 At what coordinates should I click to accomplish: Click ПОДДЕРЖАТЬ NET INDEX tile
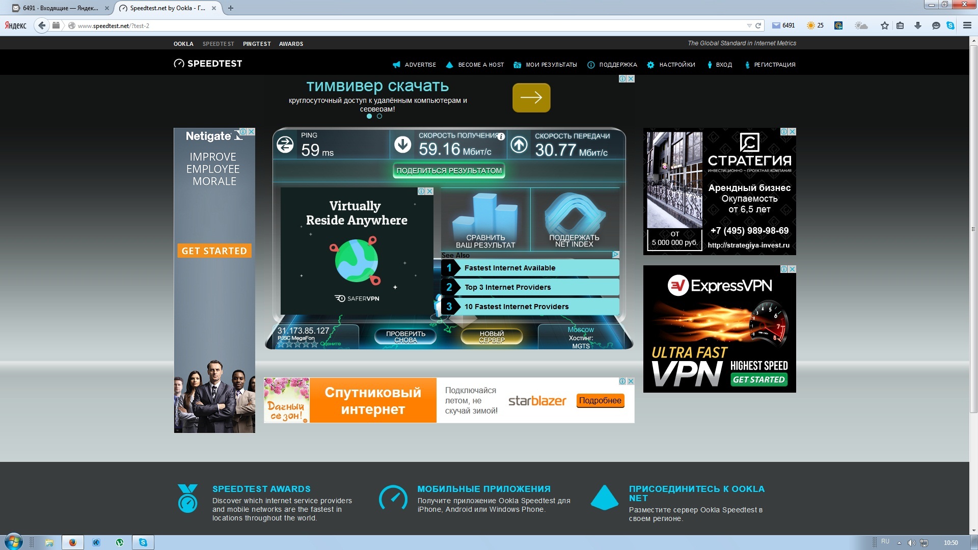coord(575,219)
